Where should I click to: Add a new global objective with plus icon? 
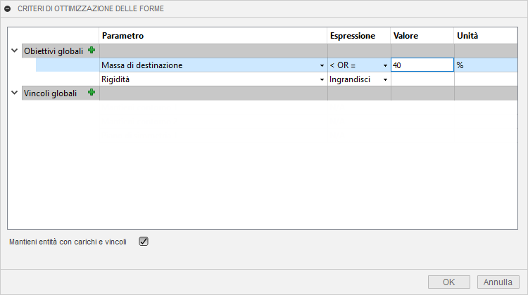click(x=91, y=51)
